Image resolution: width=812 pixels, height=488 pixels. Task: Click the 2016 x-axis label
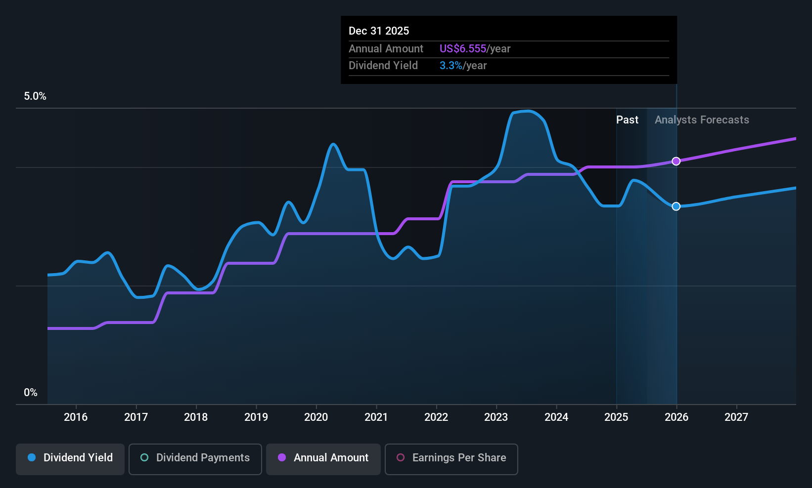(76, 417)
